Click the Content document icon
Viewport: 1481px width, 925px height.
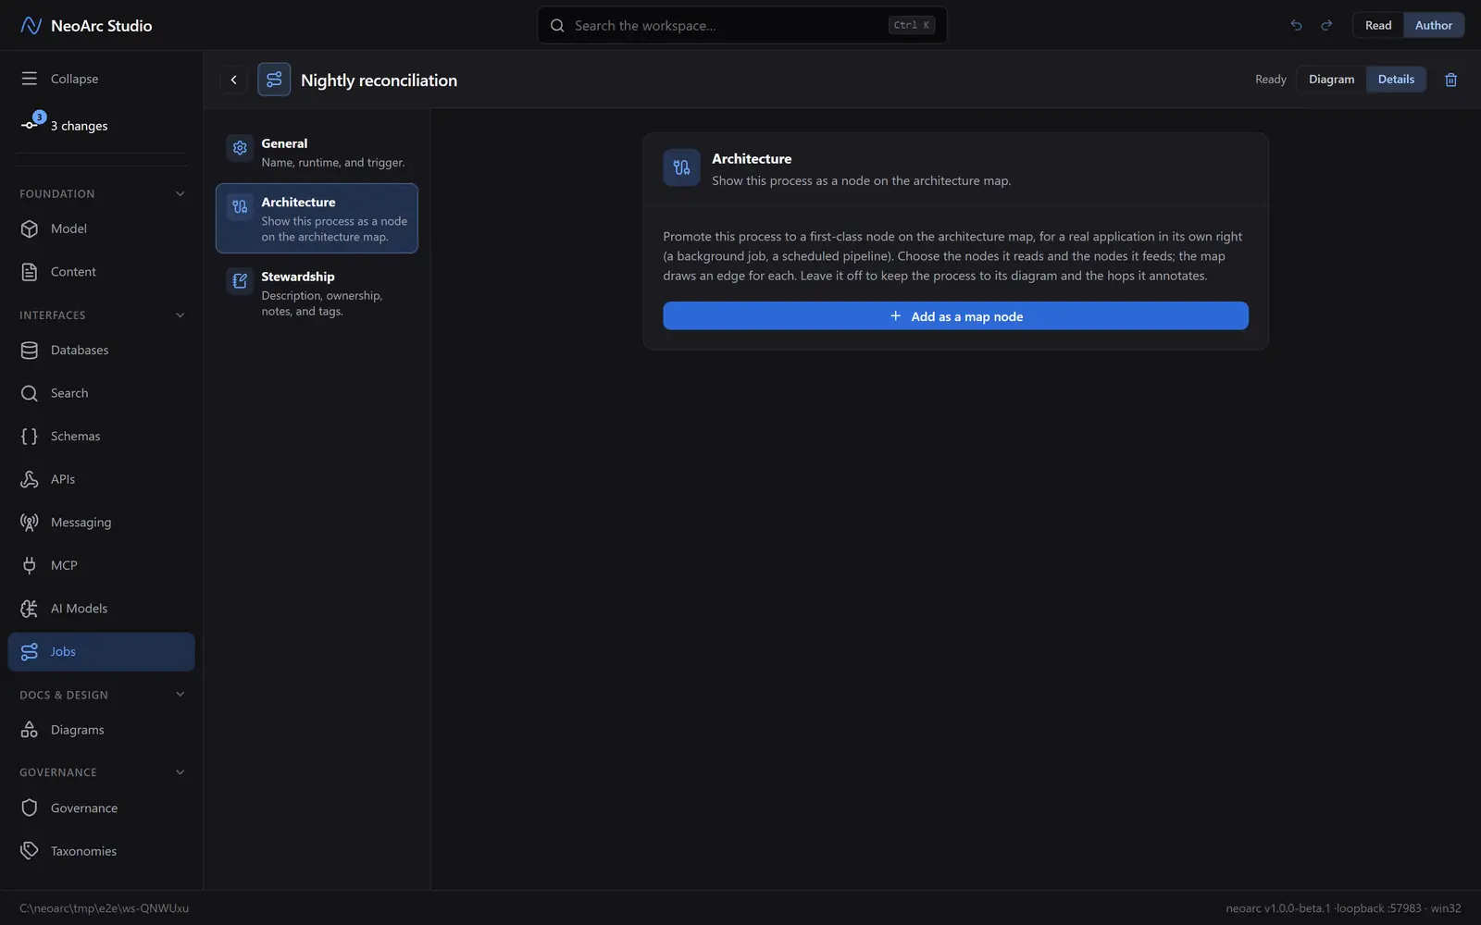pos(30,272)
